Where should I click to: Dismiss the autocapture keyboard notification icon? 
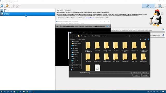[109, 26]
